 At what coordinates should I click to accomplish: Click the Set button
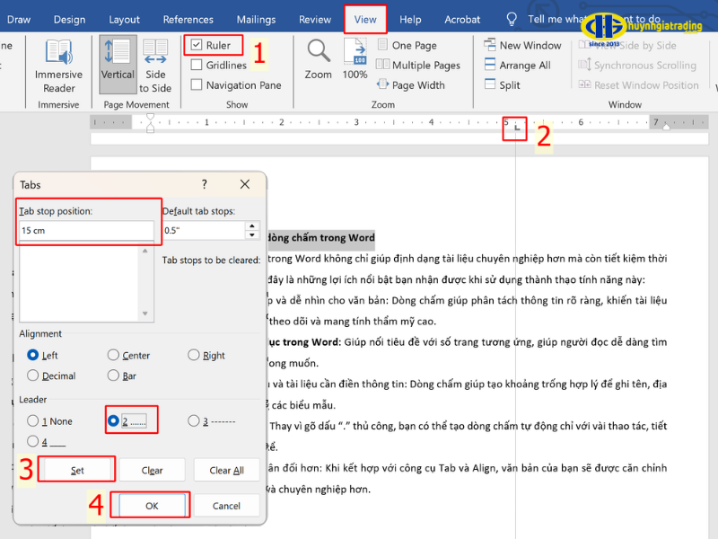(77, 470)
